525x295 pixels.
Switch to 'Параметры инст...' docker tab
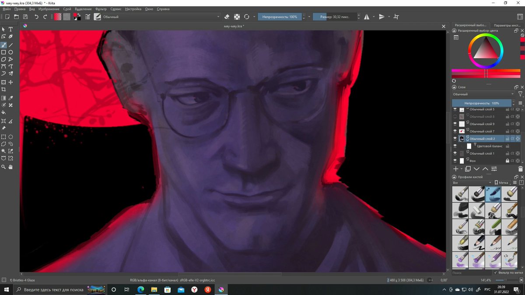pyautogui.click(x=506, y=25)
